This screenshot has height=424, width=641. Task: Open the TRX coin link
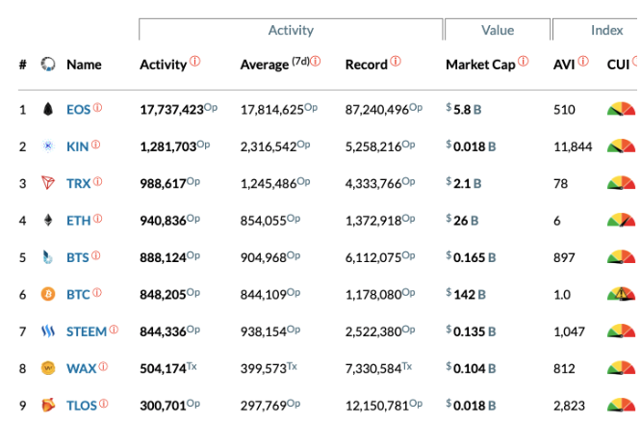(x=78, y=183)
